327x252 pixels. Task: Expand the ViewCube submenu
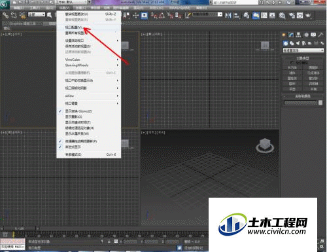coord(89,60)
